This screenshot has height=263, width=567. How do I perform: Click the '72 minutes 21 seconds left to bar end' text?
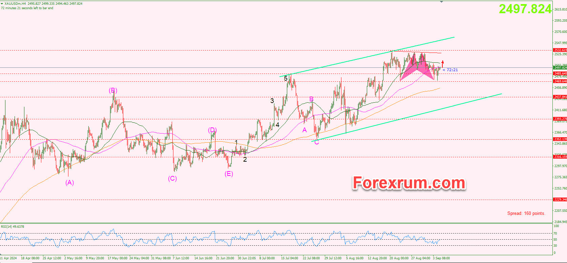tap(27, 8)
